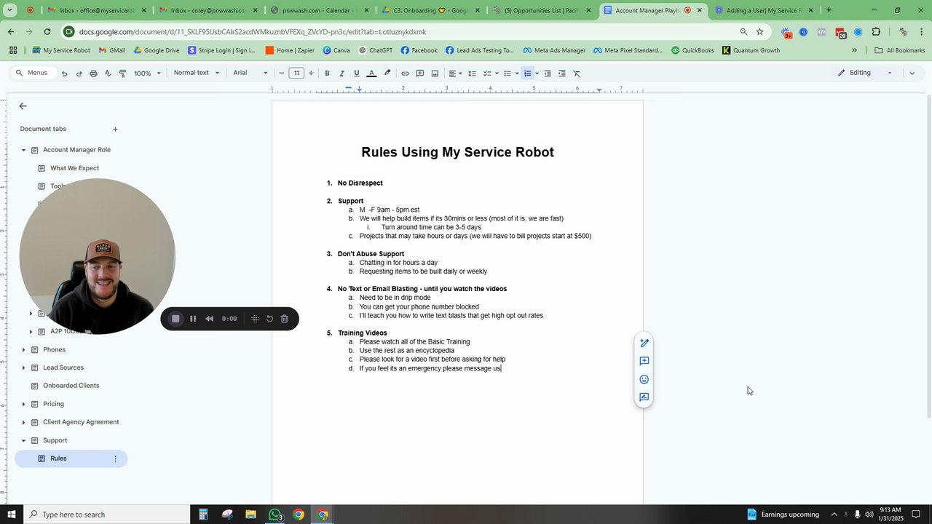Increase the paragraph indent

pos(561,74)
